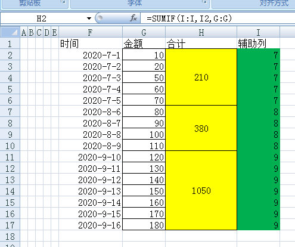Select the amount cell with 180
Viewport: 295px width, 247px height.
[144, 224]
